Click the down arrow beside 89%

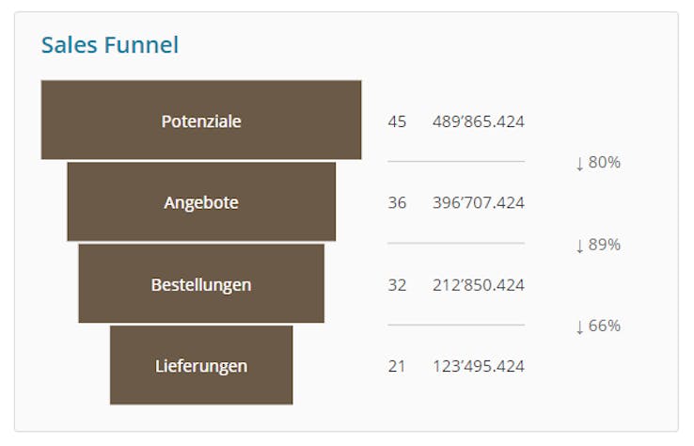pos(580,246)
